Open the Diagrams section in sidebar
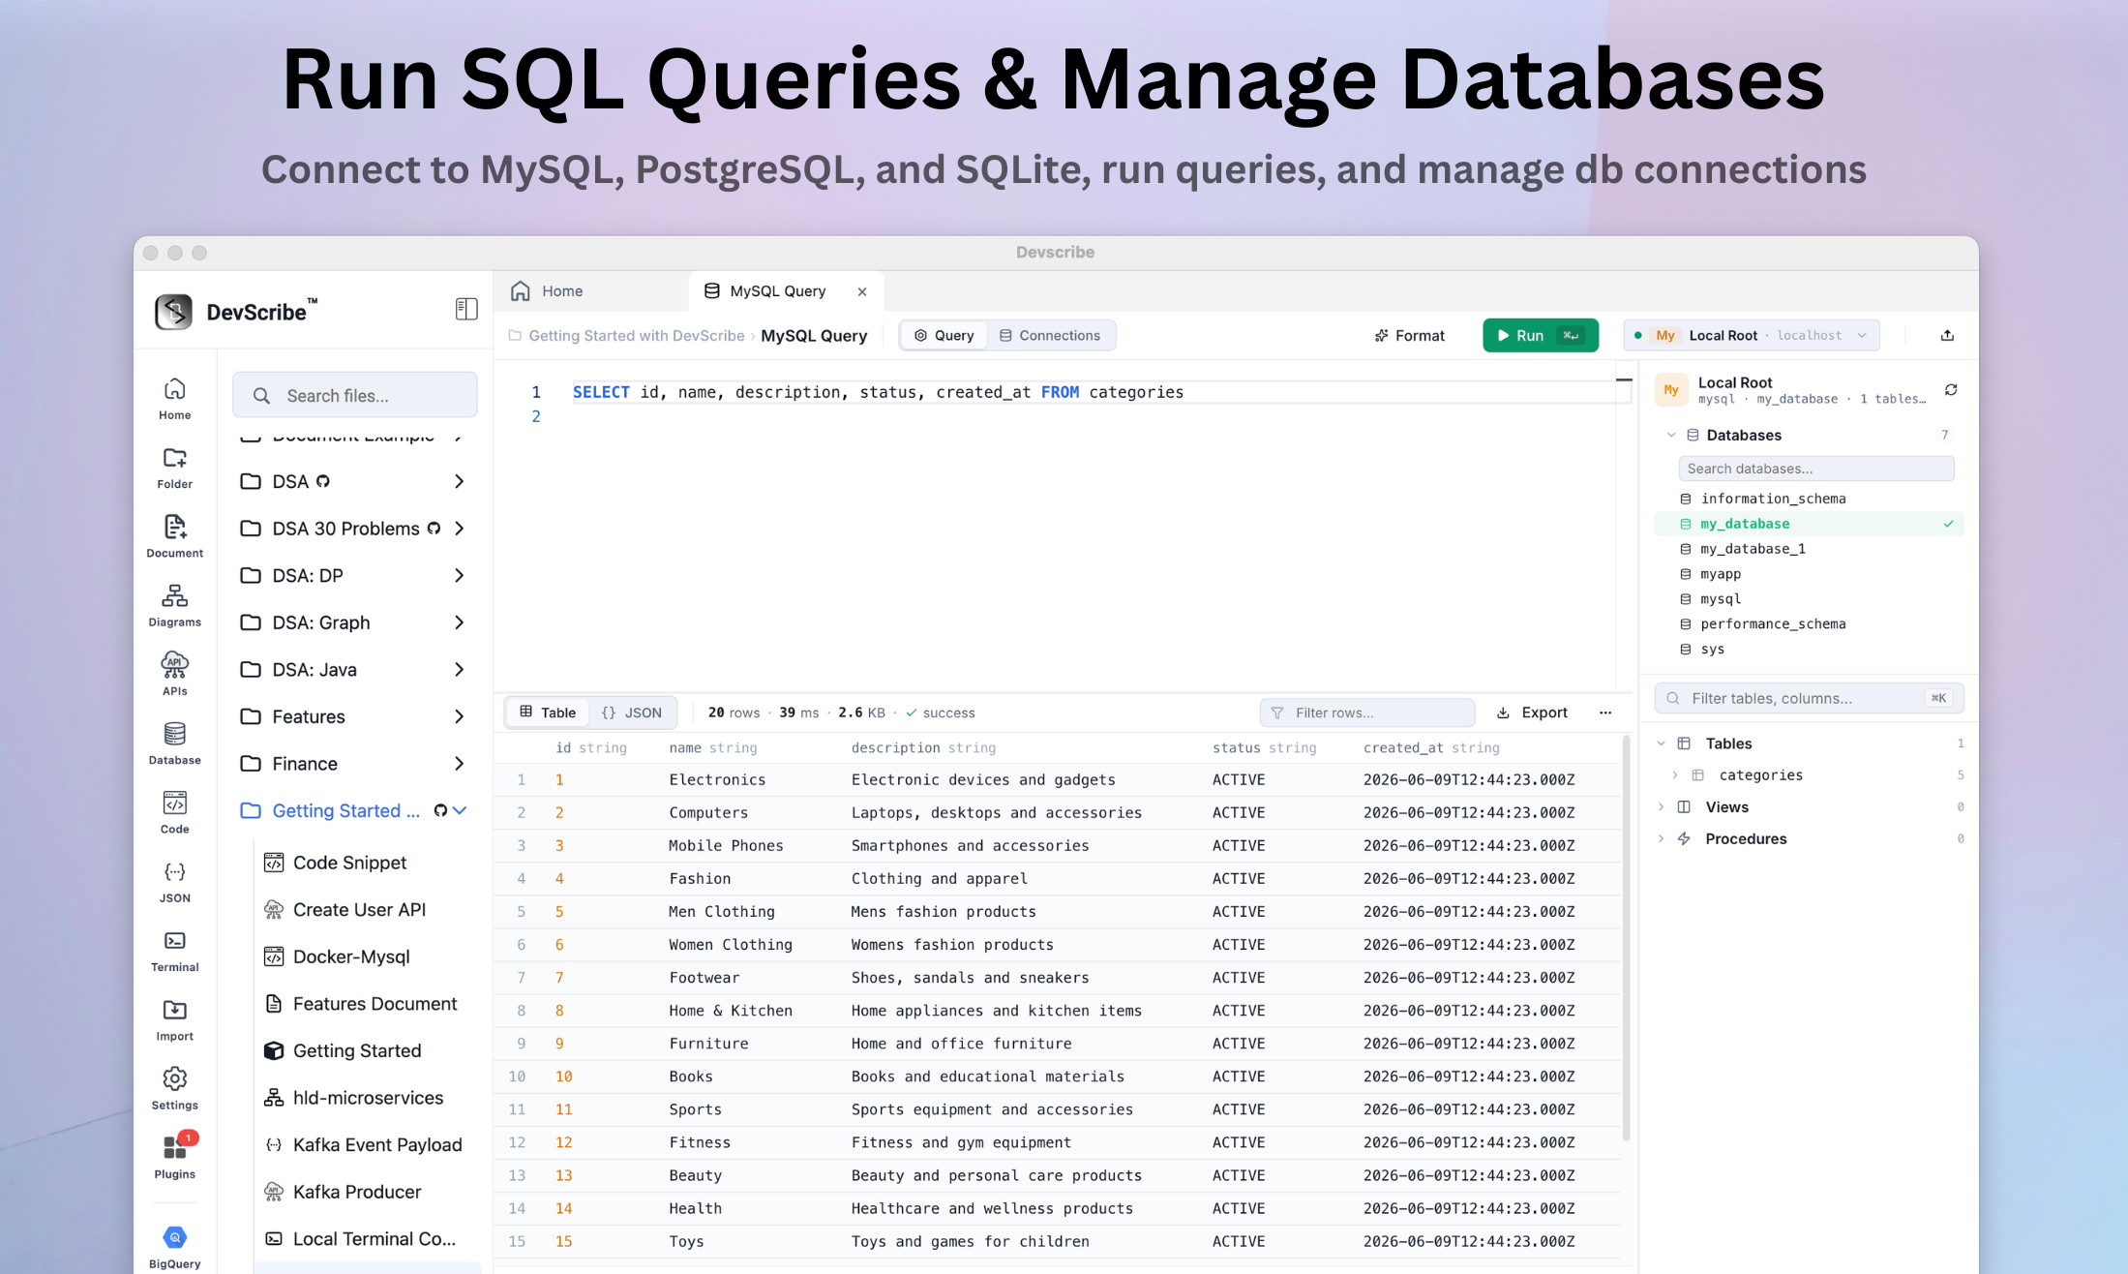2128x1274 pixels. coord(174,606)
